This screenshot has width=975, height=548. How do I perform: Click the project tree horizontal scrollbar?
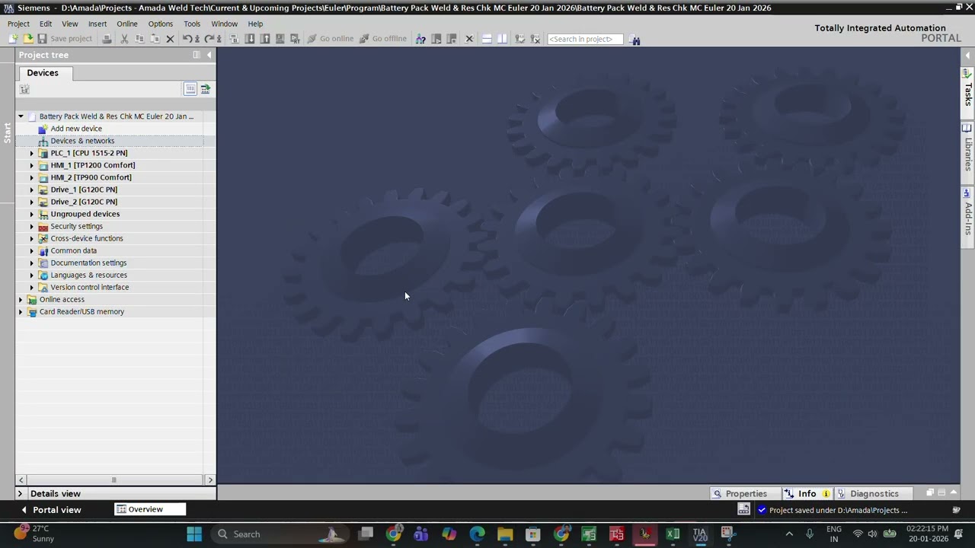pos(113,479)
